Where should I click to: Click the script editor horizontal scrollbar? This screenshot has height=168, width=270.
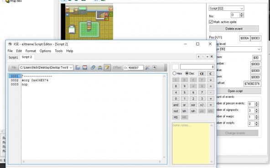click(92, 162)
